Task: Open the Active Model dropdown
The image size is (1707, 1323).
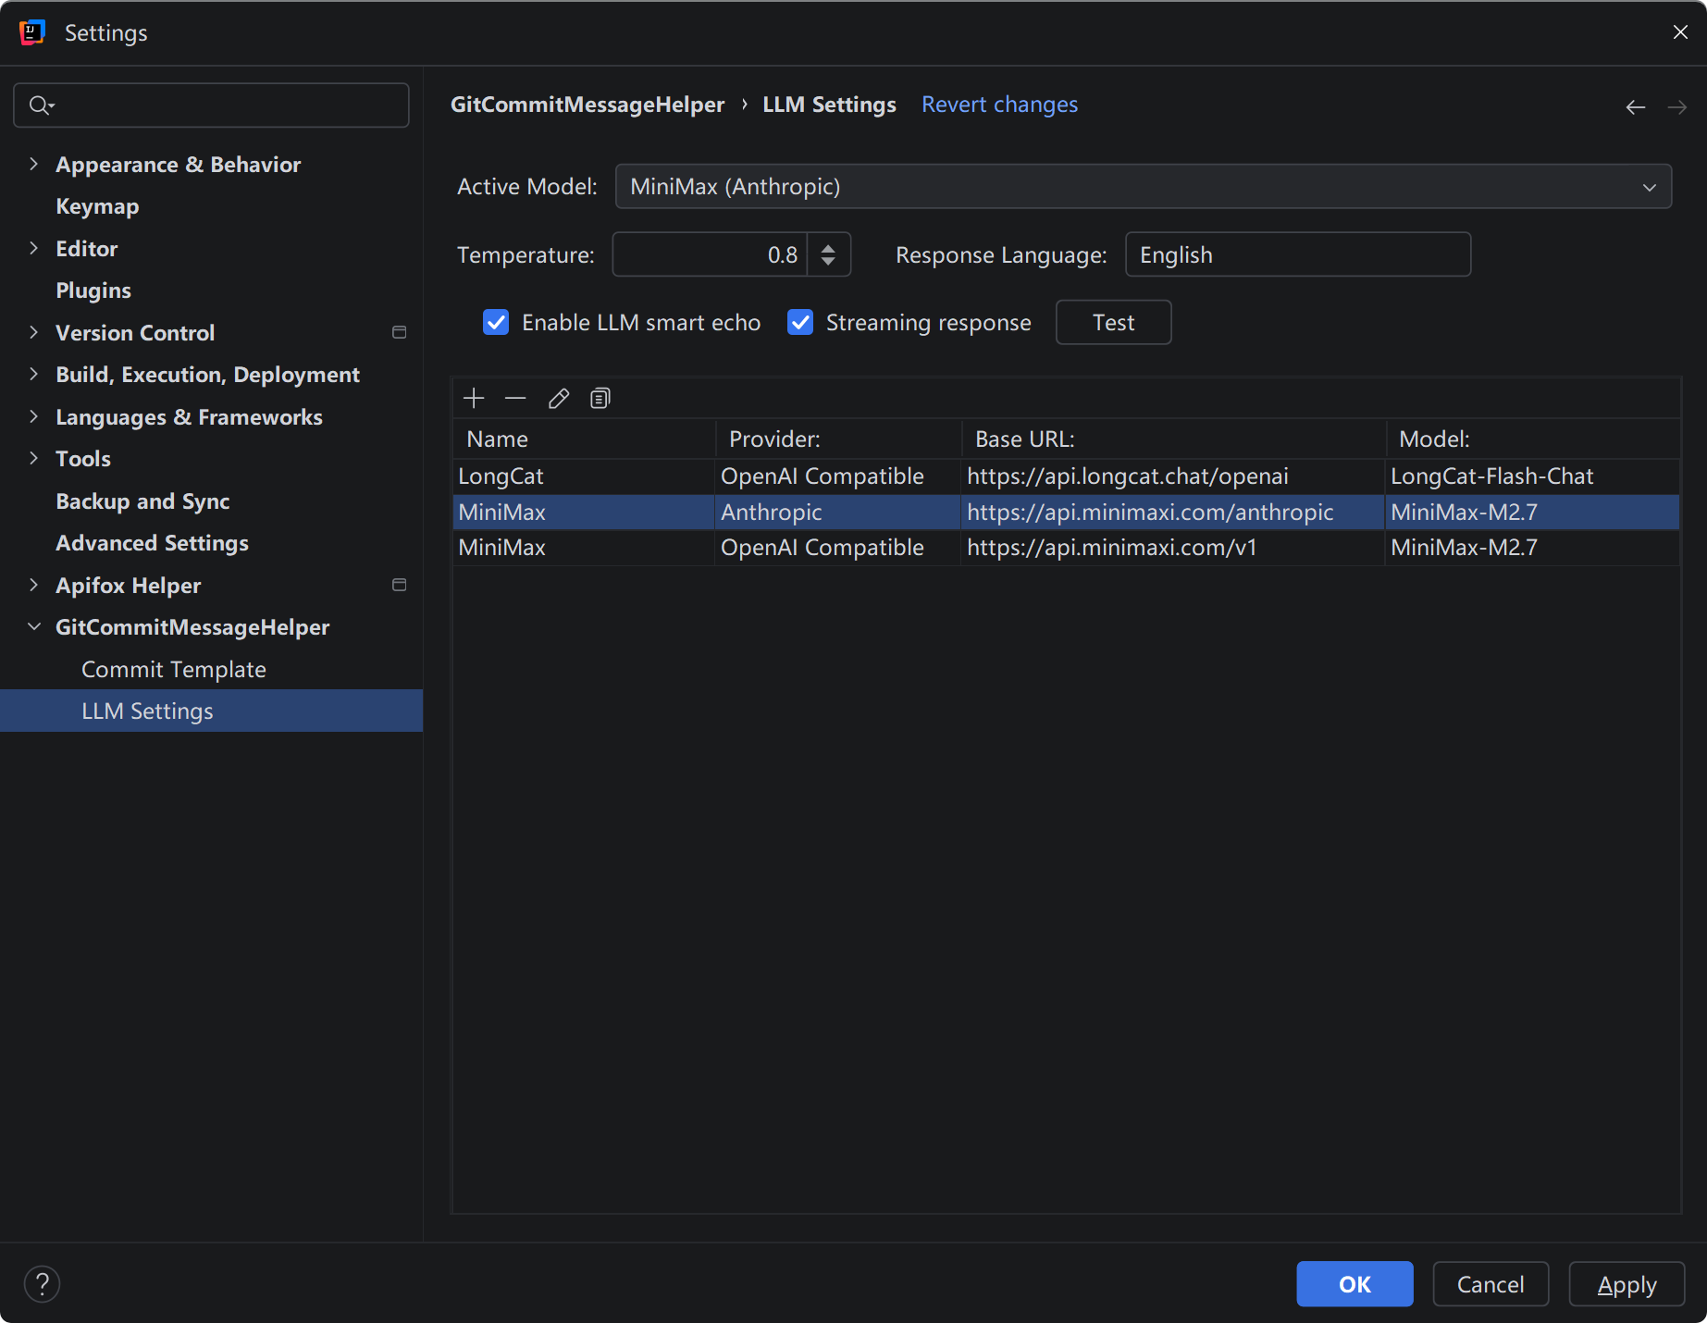Action: tap(1144, 187)
